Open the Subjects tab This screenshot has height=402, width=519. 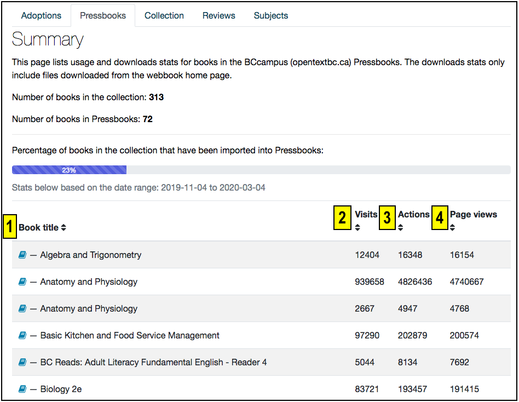271,15
